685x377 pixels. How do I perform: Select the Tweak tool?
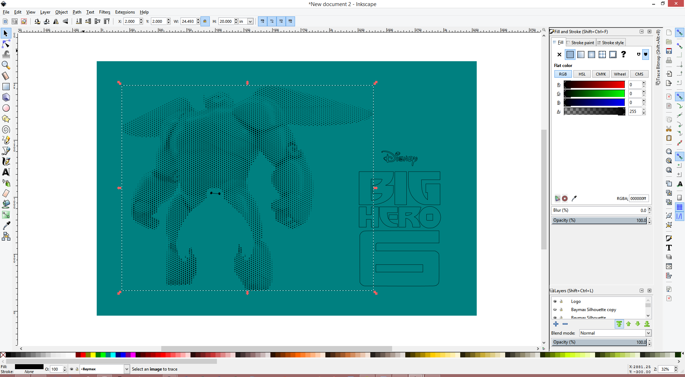point(6,55)
